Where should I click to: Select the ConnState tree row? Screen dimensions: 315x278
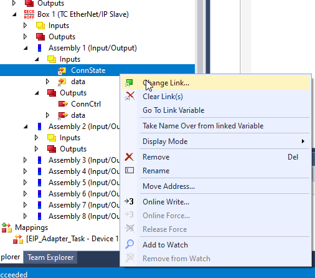click(x=97, y=70)
